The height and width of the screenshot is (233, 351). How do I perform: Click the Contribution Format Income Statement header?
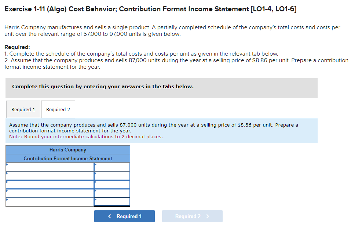[67, 158]
